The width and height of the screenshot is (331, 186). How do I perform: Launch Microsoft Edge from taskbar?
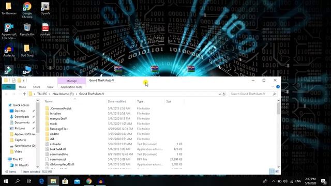(41, 181)
